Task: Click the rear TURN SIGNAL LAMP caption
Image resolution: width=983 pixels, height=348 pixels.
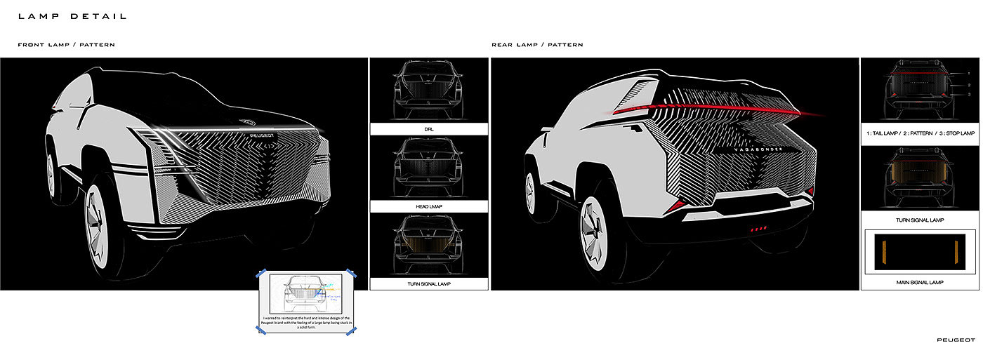Action: [x=920, y=220]
